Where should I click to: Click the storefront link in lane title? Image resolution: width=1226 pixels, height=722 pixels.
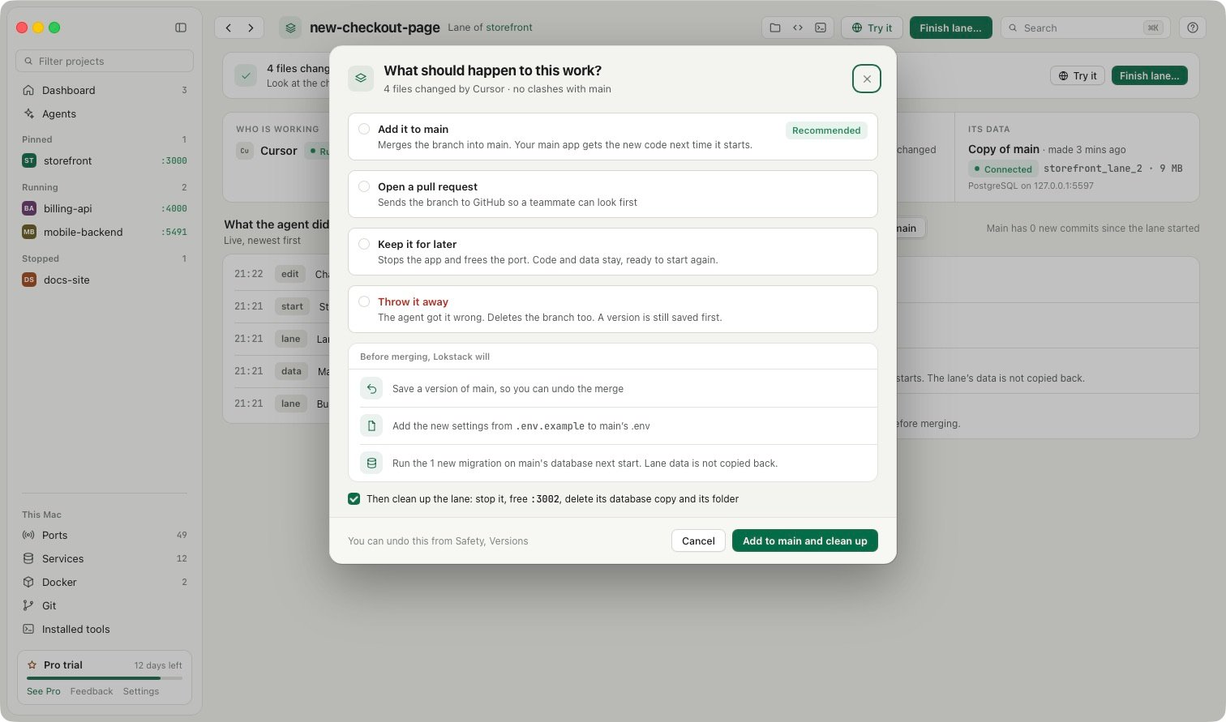[x=510, y=27]
